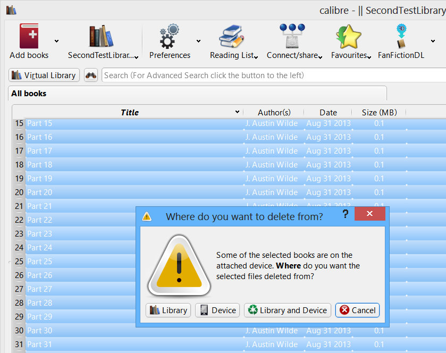Click the Add books icon
The height and width of the screenshot is (353, 446).
(x=29, y=36)
